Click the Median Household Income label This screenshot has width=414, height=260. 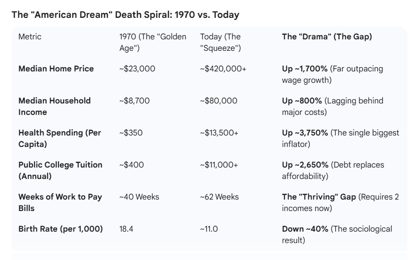click(54, 106)
